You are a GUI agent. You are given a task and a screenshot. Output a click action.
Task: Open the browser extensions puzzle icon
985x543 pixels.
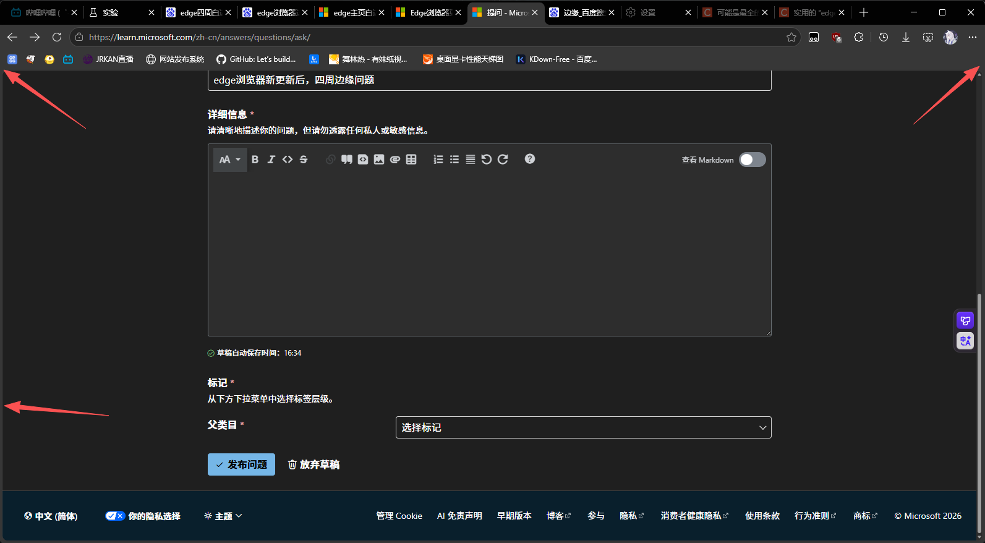(858, 37)
